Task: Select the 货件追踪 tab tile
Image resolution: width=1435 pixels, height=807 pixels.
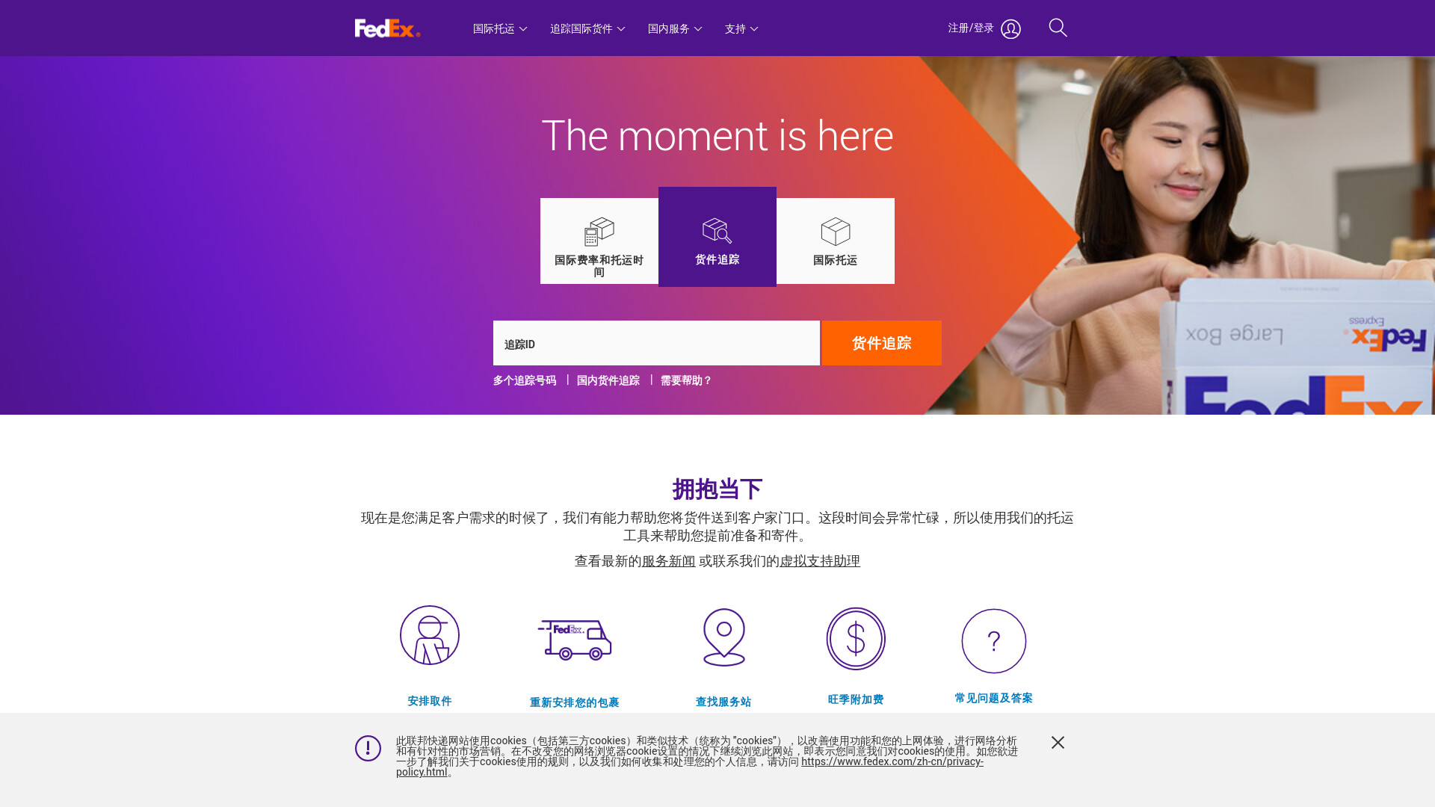Action: click(717, 237)
